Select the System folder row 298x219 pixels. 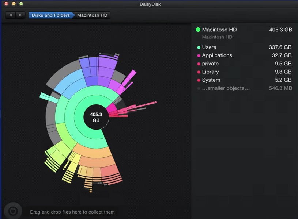tap(244, 80)
